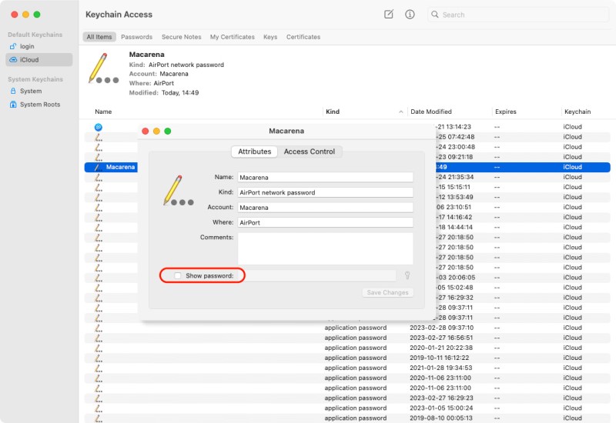Screen dimensions: 616x423
Task: Select the row modified 2023-01-05 15:00:24
Action: [347, 408]
